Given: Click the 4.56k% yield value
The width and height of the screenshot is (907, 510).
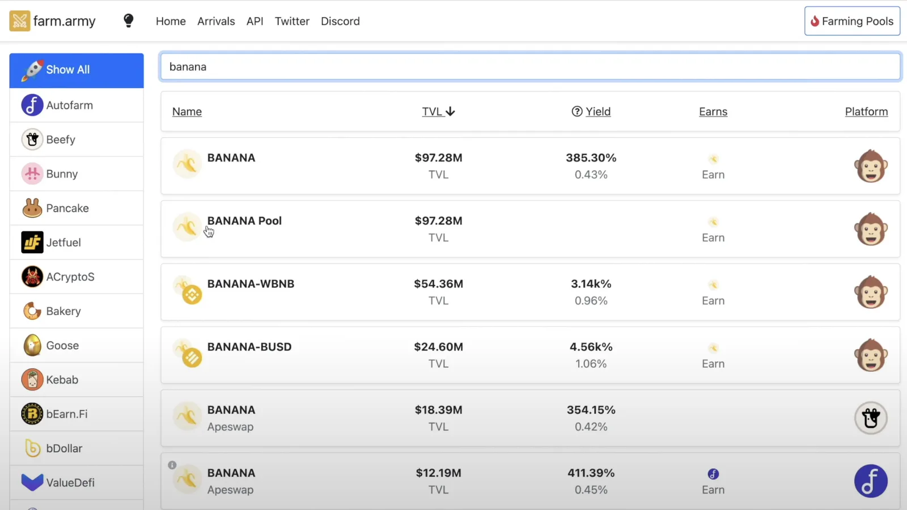Looking at the screenshot, I should (591, 347).
